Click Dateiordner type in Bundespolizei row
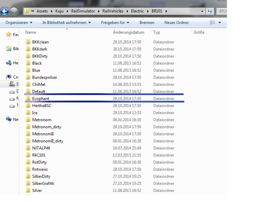 164,77
